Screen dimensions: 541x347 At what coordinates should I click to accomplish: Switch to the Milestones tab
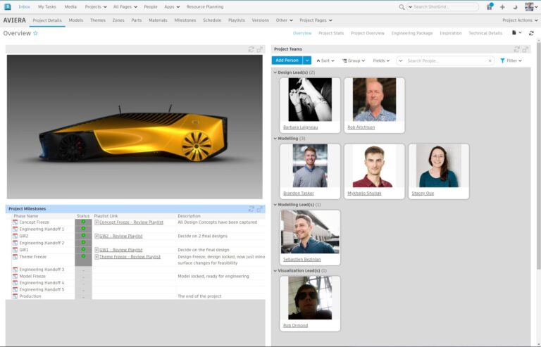[185, 20]
